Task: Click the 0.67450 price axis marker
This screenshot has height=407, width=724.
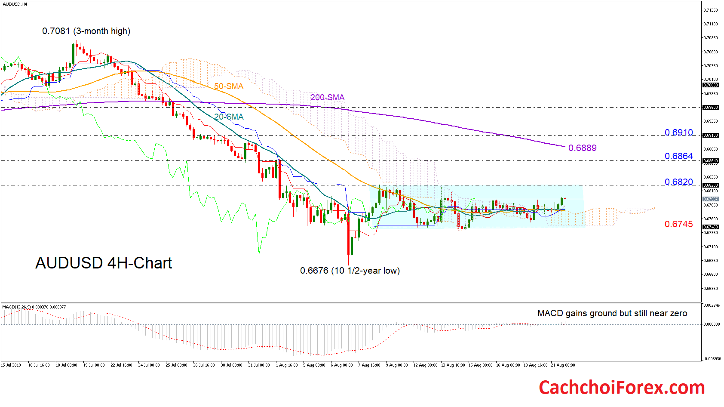Action: 711,227
